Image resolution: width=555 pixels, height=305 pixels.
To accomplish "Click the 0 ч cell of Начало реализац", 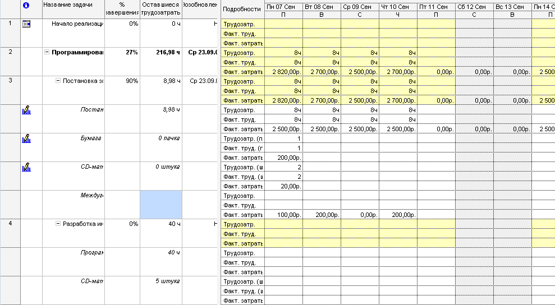I will tap(161, 33).
